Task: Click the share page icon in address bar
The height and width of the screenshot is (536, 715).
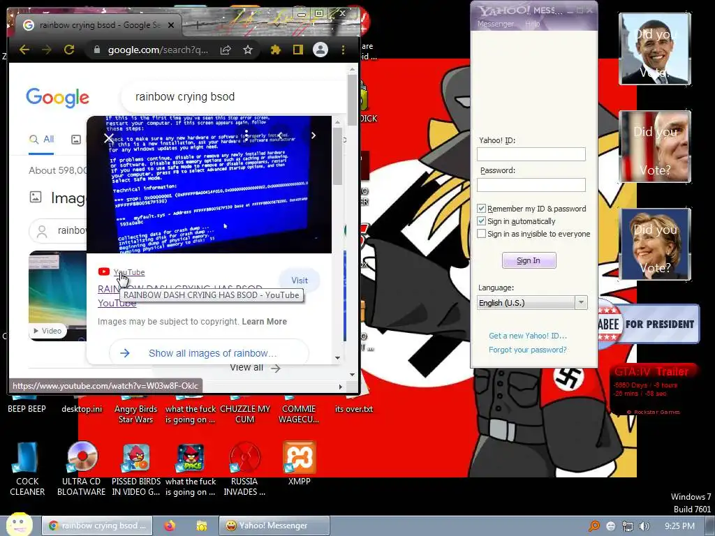Action: point(226,50)
